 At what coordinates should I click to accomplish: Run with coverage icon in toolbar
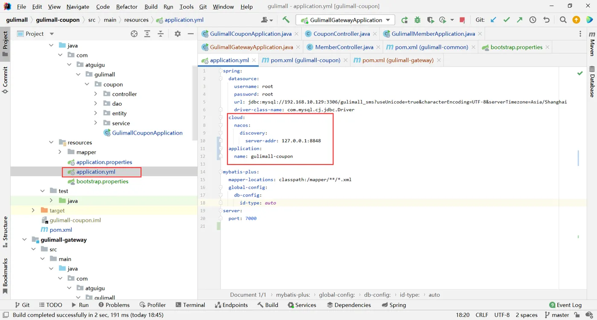pyautogui.click(x=430, y=20)
